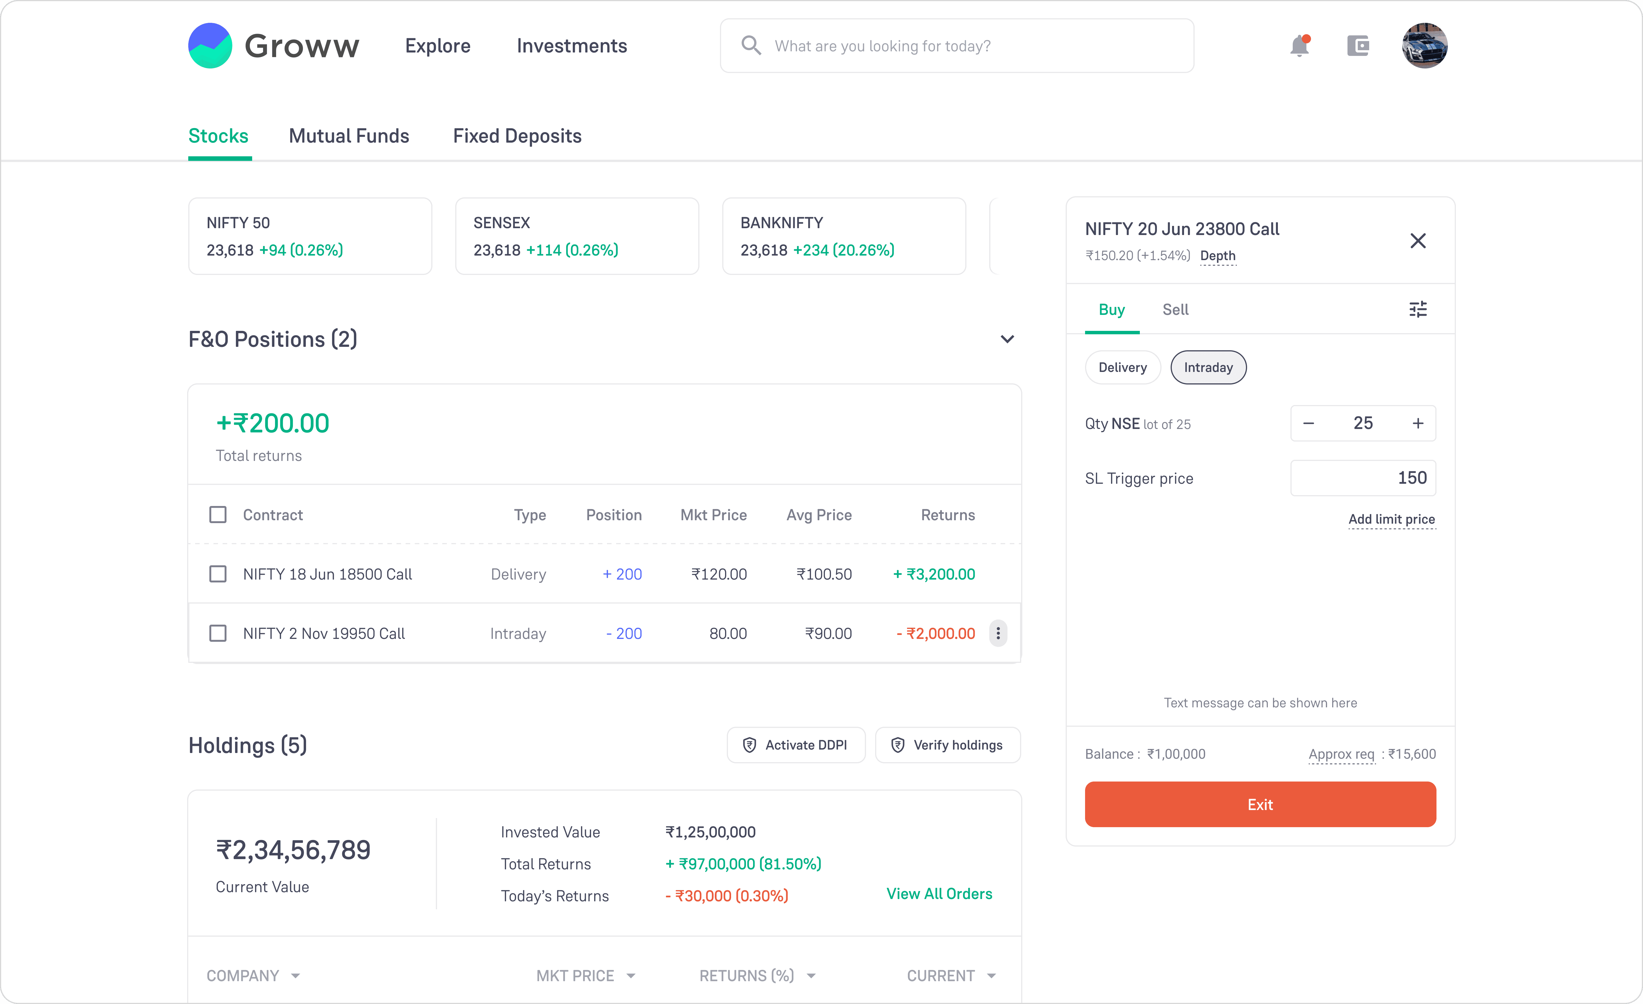
Task: Switch to the Mutual Funds tab
Action: coord(349,136)
